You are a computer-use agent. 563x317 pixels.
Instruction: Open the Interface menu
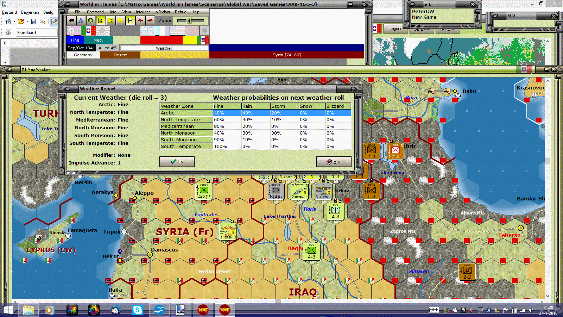click(143, 12)
